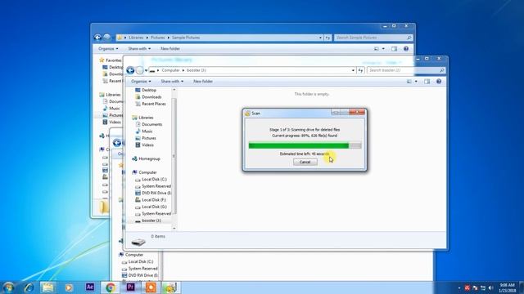Click Scan dialog title icon

[x=247, y=114]
